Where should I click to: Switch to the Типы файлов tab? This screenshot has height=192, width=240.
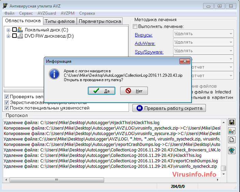click(60, 21)
